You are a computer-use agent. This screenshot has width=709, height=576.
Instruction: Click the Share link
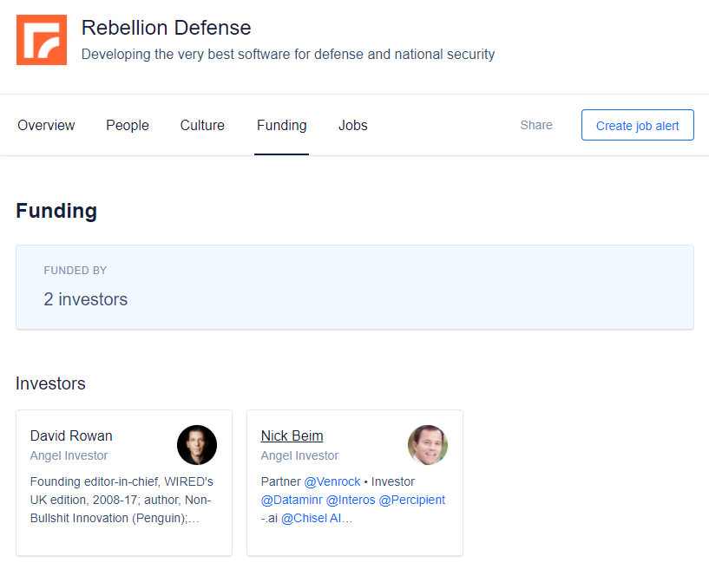[536, 125]
